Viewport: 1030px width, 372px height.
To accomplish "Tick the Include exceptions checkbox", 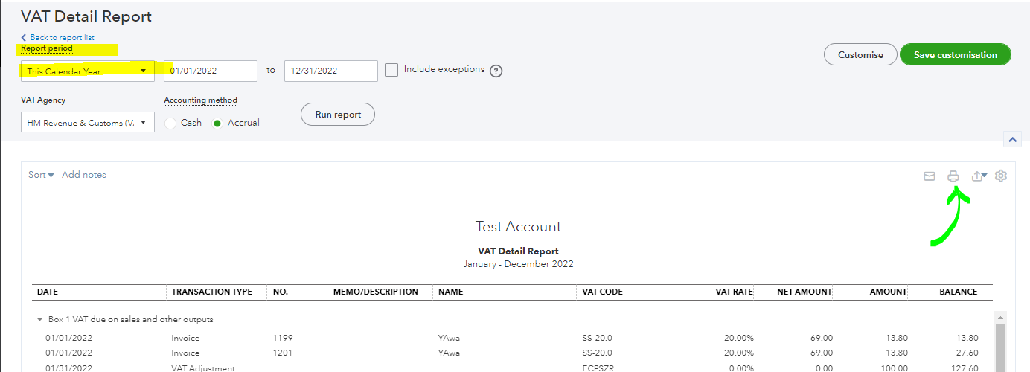I will [391, 70].
